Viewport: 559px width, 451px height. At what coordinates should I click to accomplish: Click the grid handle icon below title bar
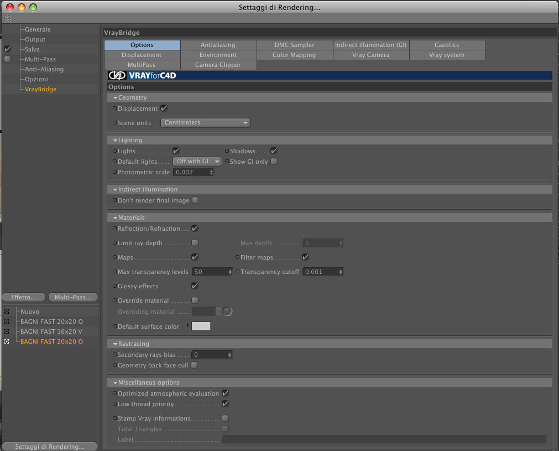(8, 18)
